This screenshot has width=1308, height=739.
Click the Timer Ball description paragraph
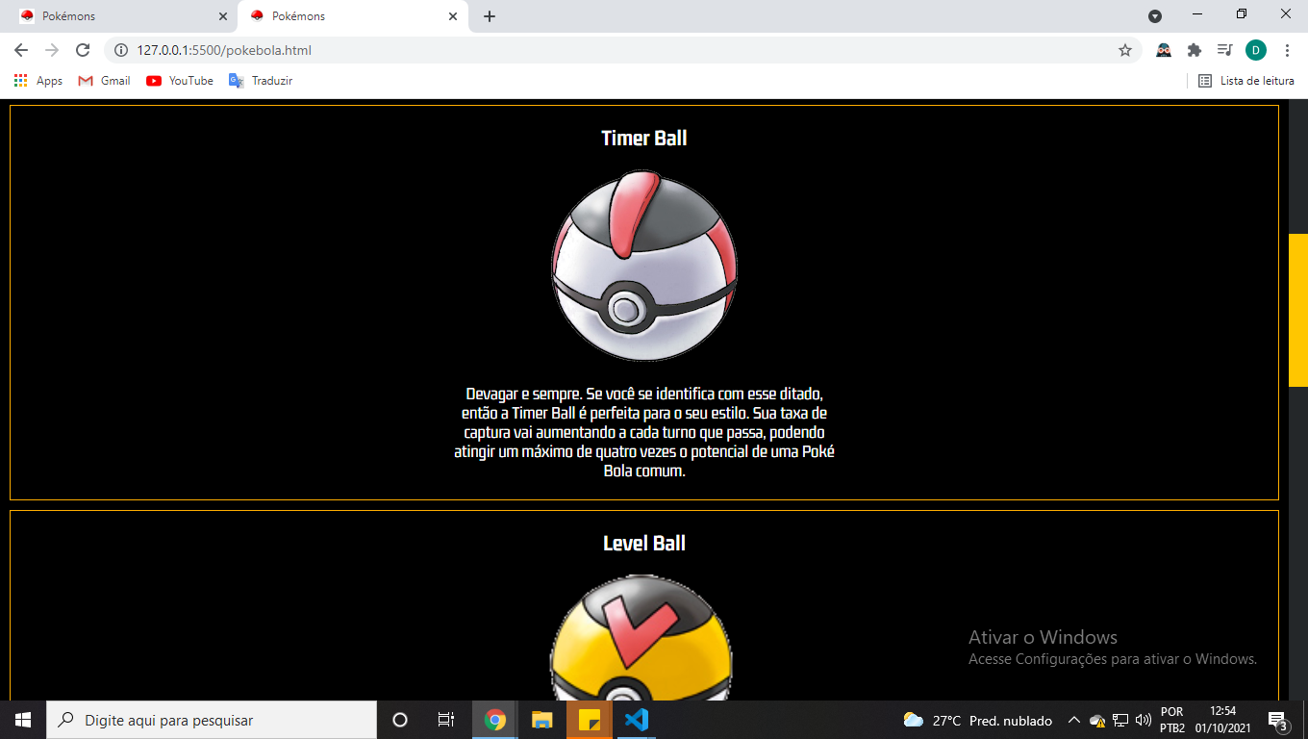coord(644,433)
